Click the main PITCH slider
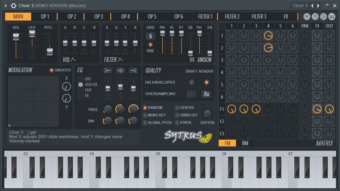Image resolution: width=340 pixels, height=191 pixels. click(50, 45)
